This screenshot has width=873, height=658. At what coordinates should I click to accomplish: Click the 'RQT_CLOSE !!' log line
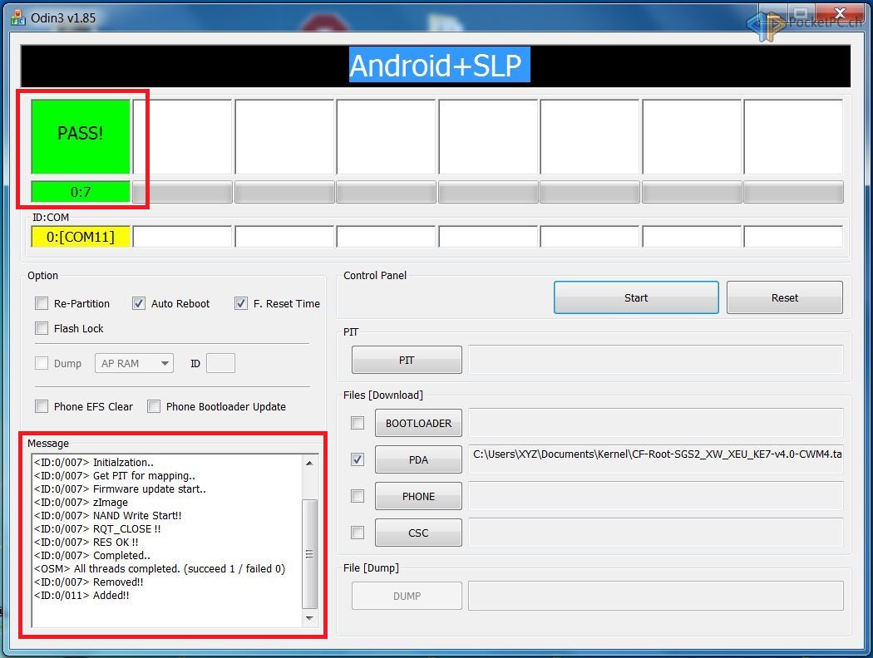pos(97,529)
